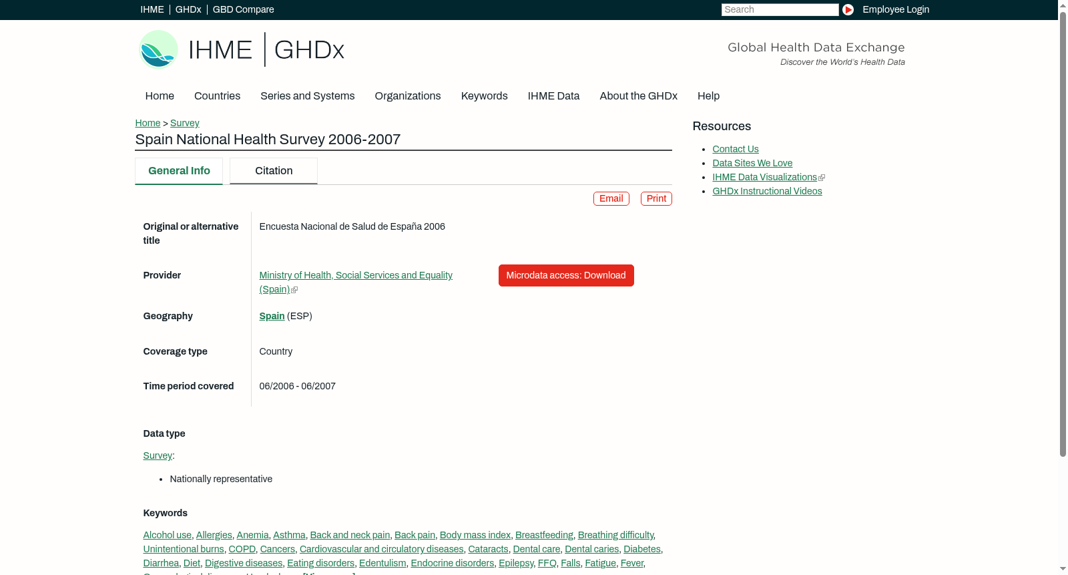Open Contact Us resource link
The width and height of the screenshot is (1068, 575).
pyautogui.click(x=736, y=149)
